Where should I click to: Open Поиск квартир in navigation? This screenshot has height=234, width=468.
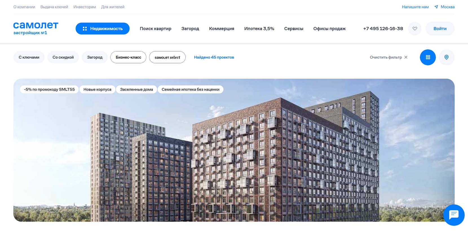[155, 28]
